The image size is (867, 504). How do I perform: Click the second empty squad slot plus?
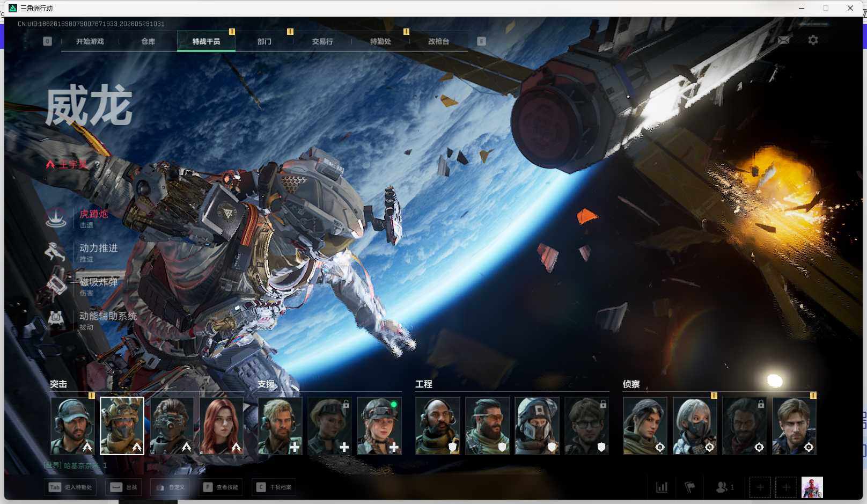[786, 487]
